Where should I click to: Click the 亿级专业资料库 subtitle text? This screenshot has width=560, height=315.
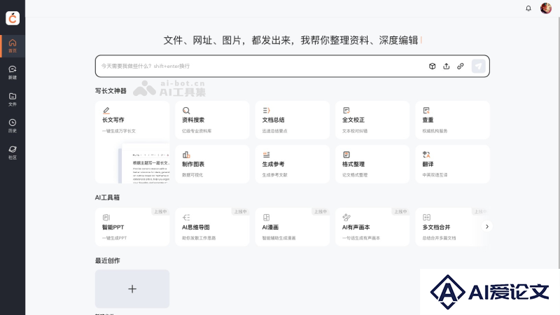pyautogui.click(x=197, y=131)
